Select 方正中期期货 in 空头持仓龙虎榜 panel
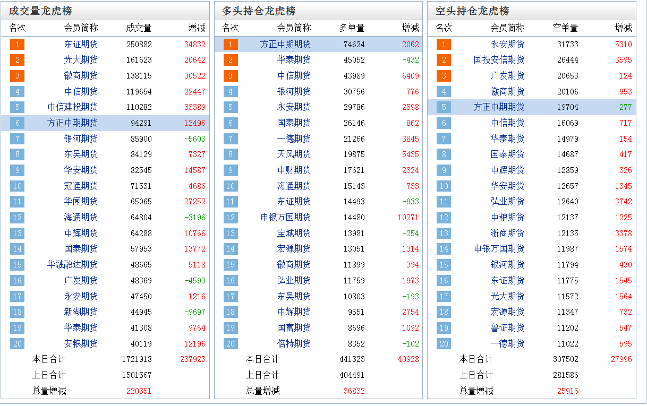 pos(499,107)
